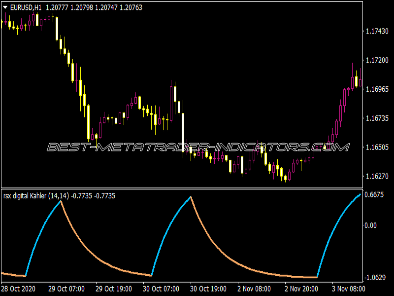394x296 pixels.
Task: Click the 2 Nov 20:00 time label
Action: 301,289
